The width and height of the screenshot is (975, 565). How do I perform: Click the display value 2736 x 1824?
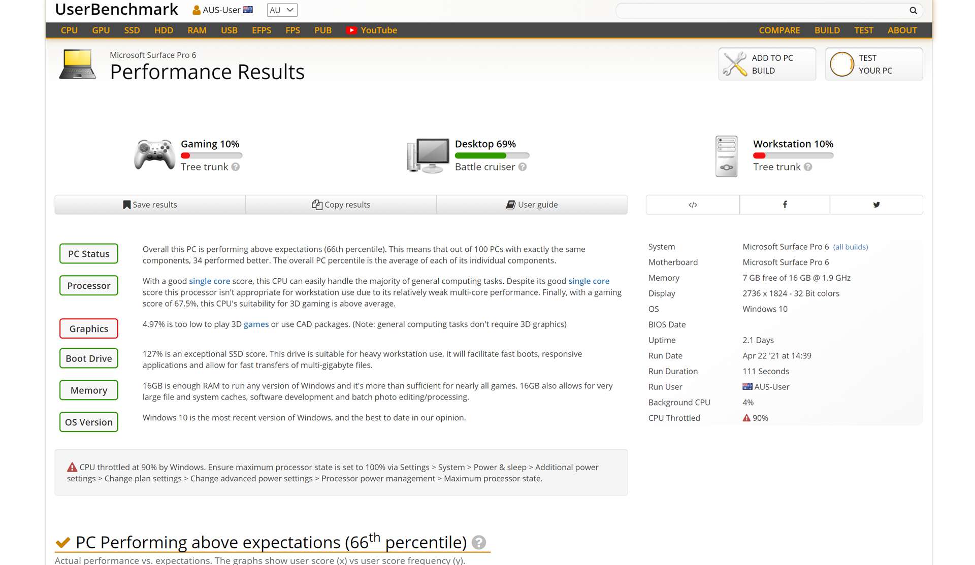(791, 293)
